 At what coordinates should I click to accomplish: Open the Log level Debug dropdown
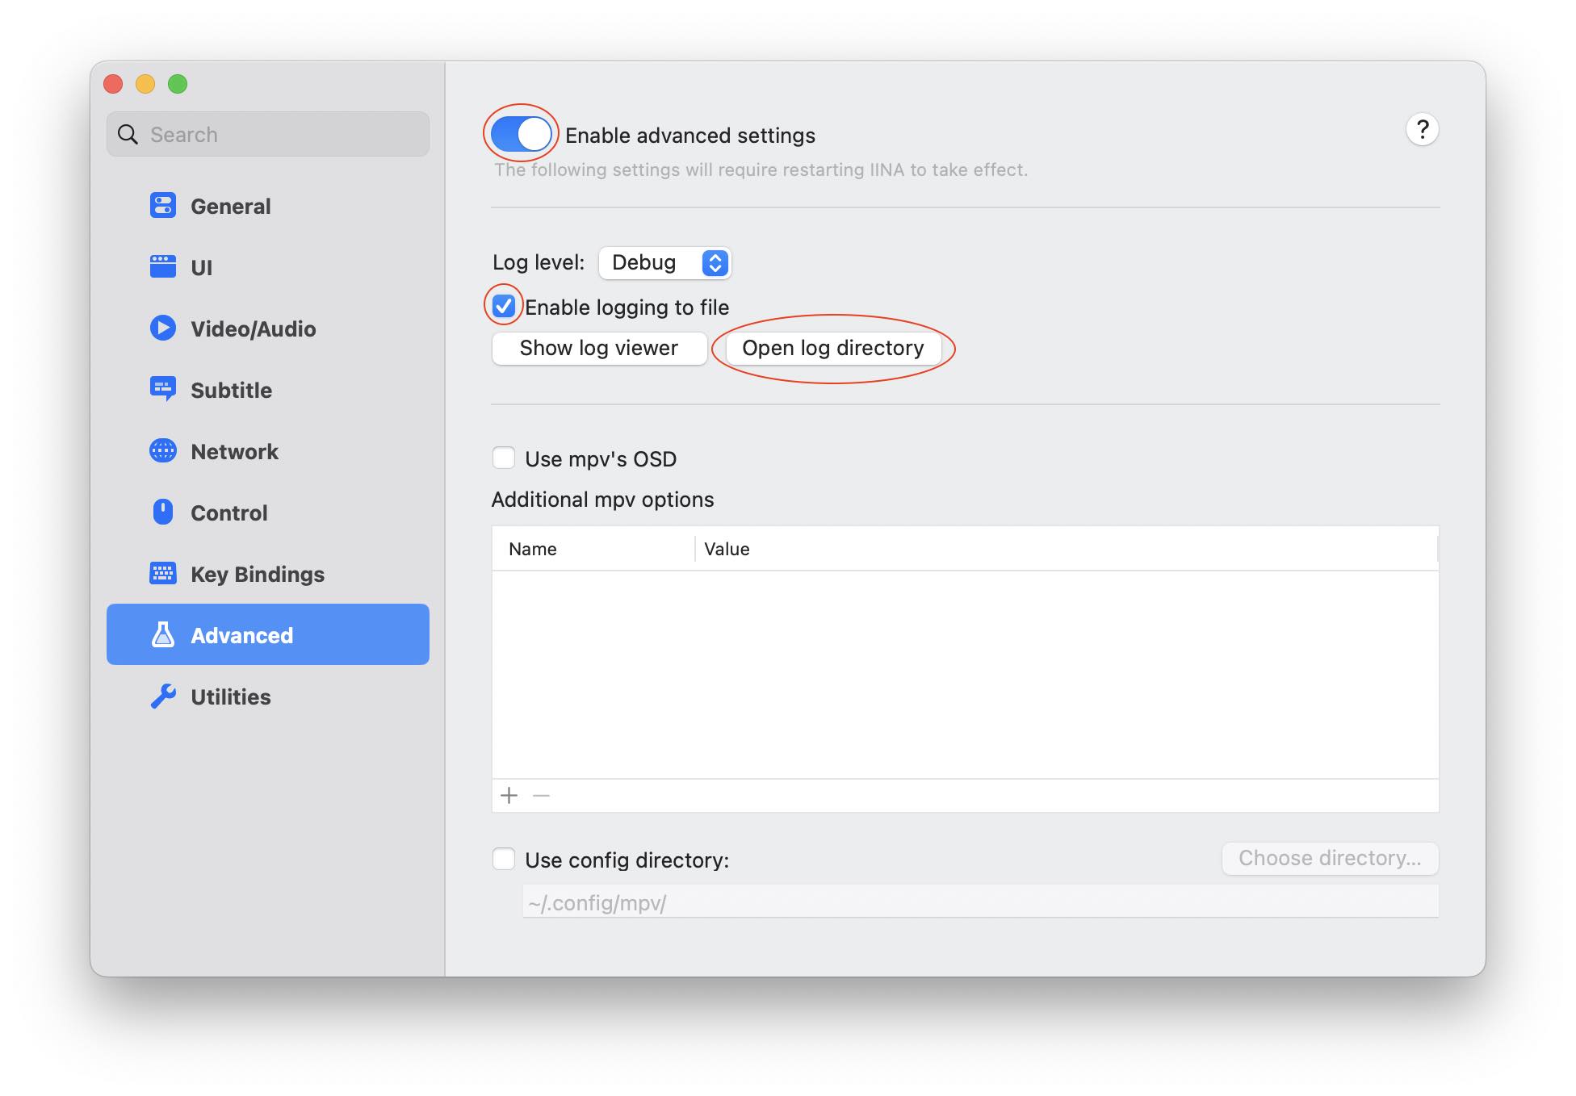pos(665,263)
